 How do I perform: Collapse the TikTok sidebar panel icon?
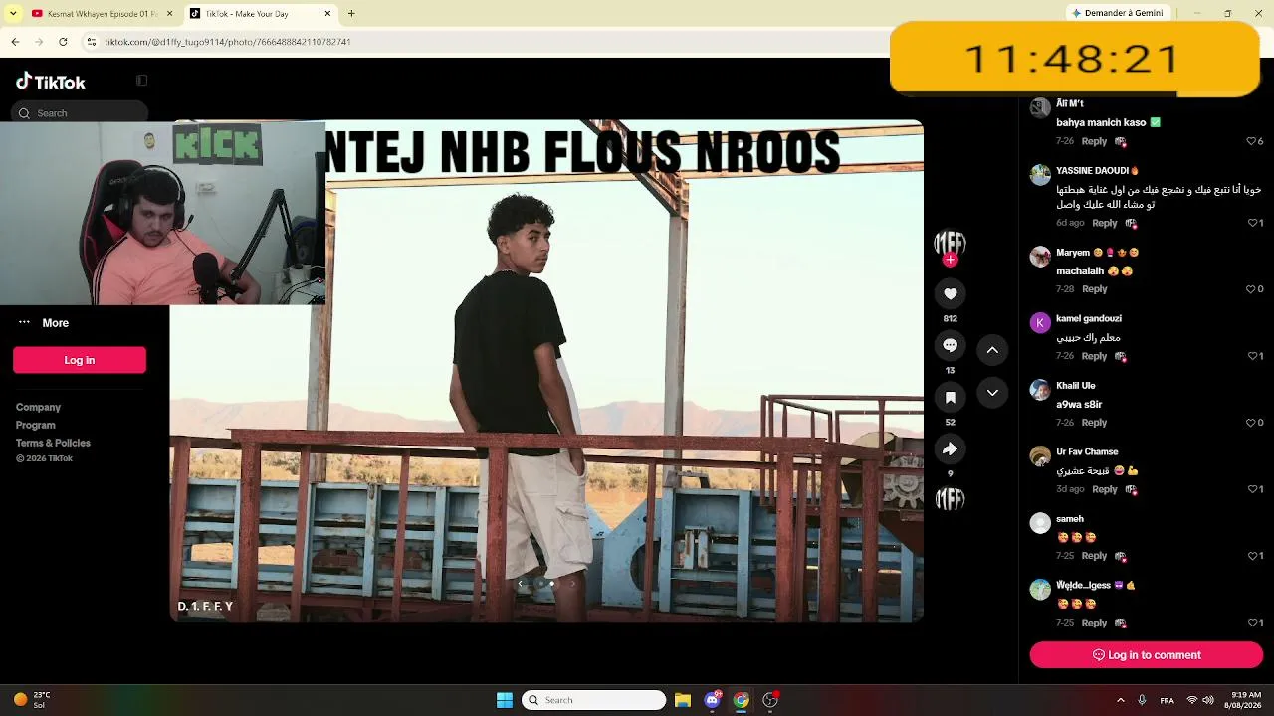[141, 81]
